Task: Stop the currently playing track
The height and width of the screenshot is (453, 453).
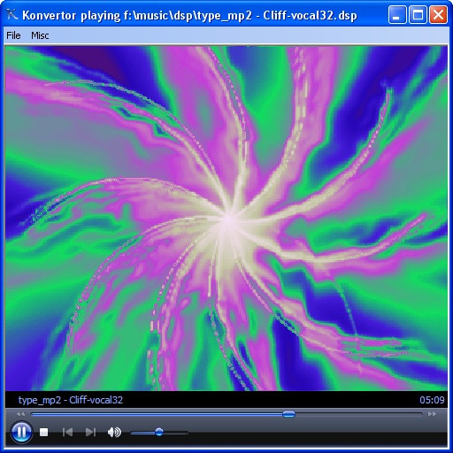Action: point(44,433)
